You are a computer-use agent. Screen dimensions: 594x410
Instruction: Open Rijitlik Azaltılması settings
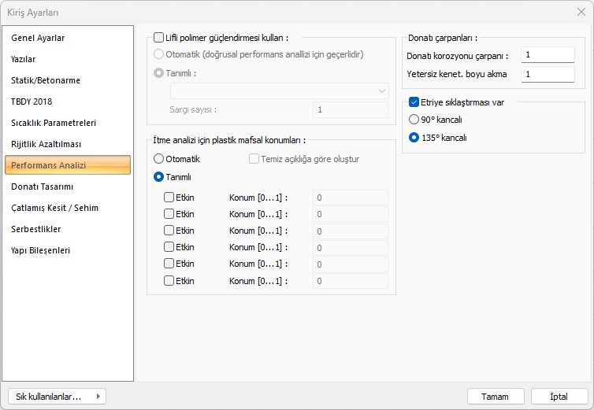click(x=46, y=144)
